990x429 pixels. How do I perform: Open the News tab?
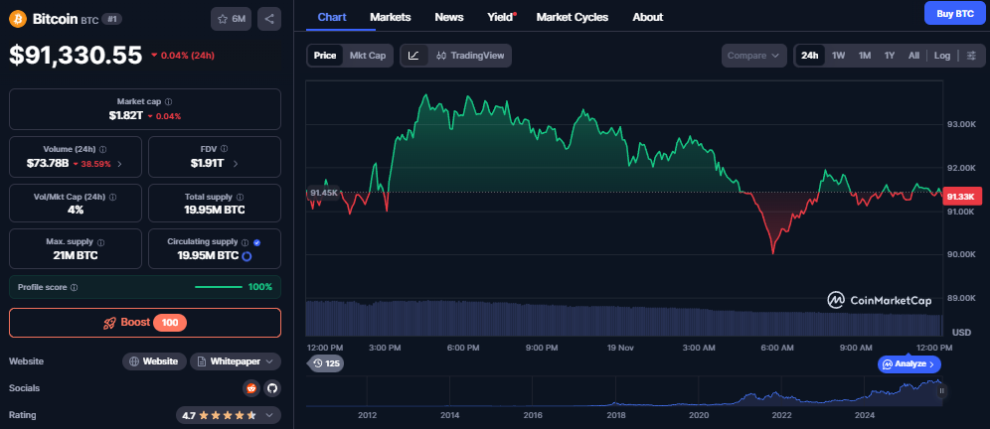(449, 17)
